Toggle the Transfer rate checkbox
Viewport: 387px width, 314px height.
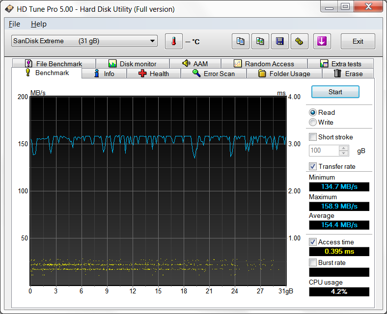coord(313,167)
